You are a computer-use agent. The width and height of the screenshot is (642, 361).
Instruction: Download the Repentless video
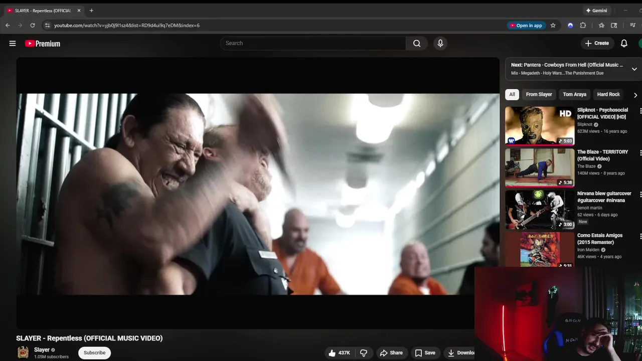tap(460, 353)
